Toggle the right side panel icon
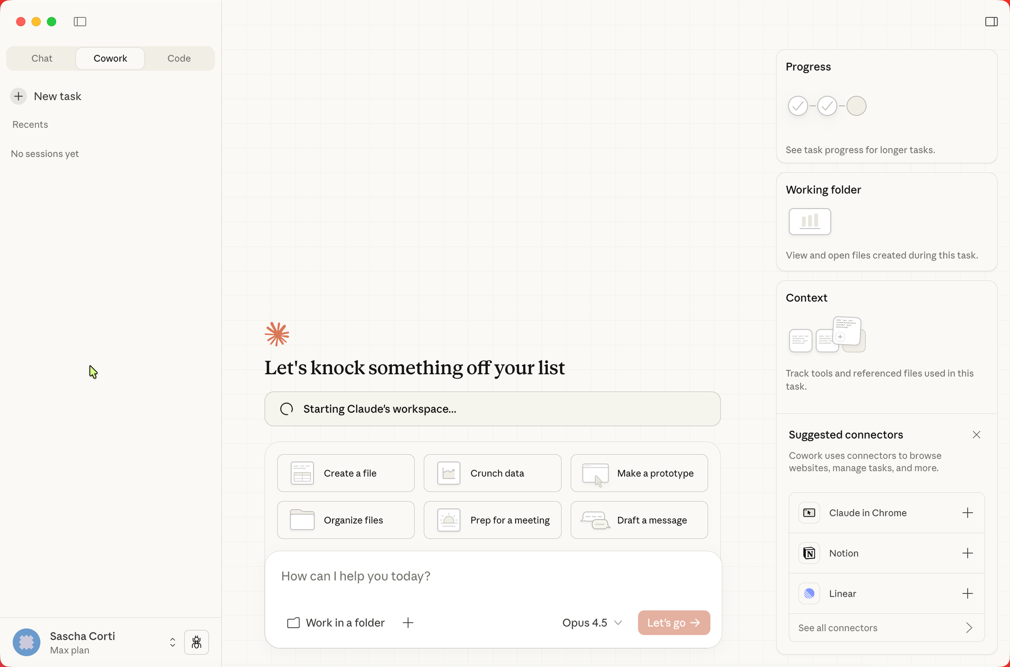1010x667 pixels. (991, 22)
